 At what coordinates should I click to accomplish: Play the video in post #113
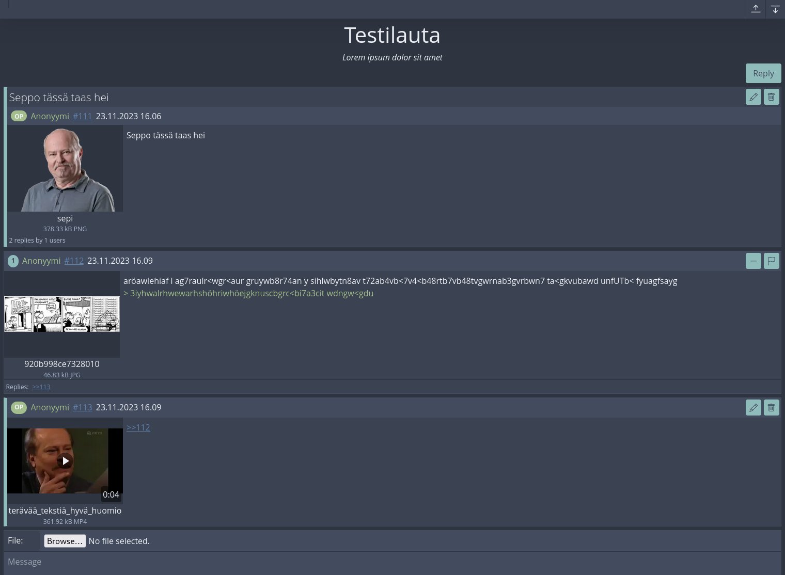(x=65, y=461)
